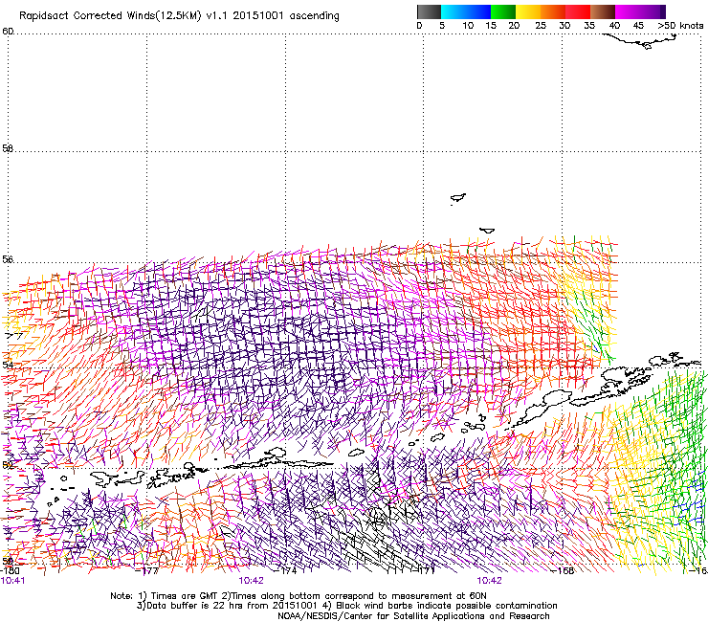
Task: Click the -174 longitude axis label
Action: point(286,570)
